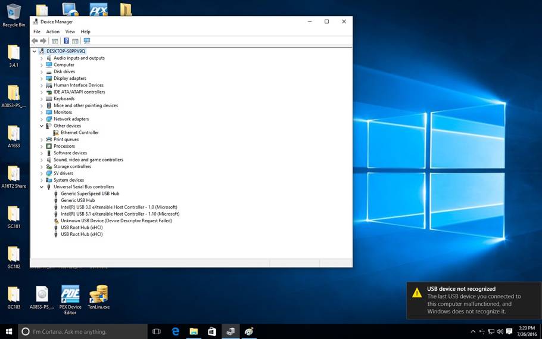Select TenLira.exe desktop icon
The height and width of the screenshot is (339, 542).
(98, 297)
